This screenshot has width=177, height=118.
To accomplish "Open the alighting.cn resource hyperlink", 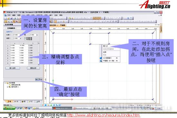I will [x=103, y=115].
